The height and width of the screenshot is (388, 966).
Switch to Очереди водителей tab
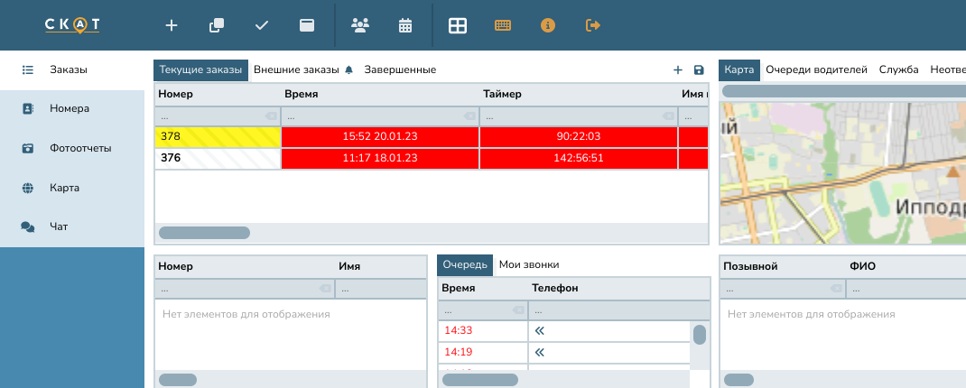816,70
